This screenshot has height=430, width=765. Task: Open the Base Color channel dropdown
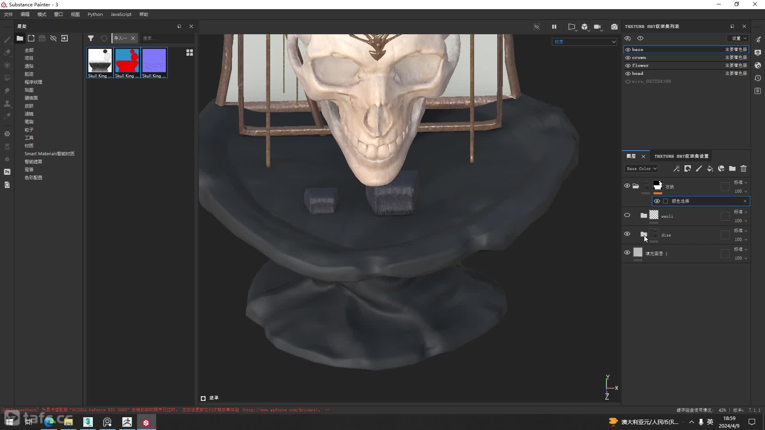(x=641, y=169)
